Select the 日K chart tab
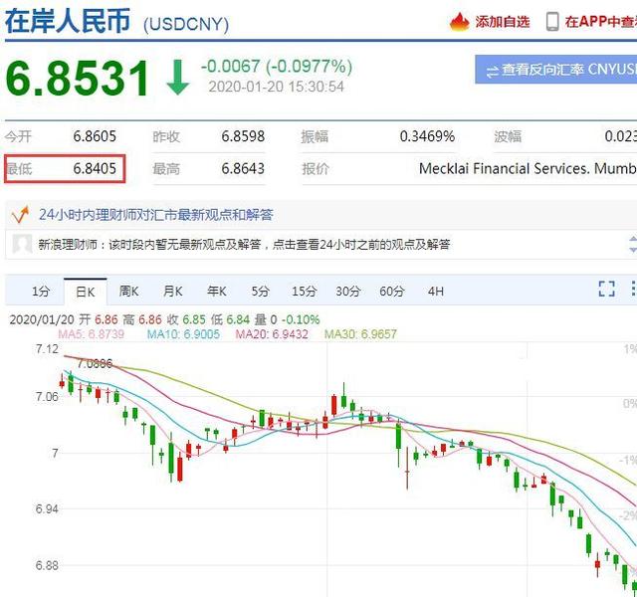The height and width of the screenshot is (597, 637). [x=86, y=292]
